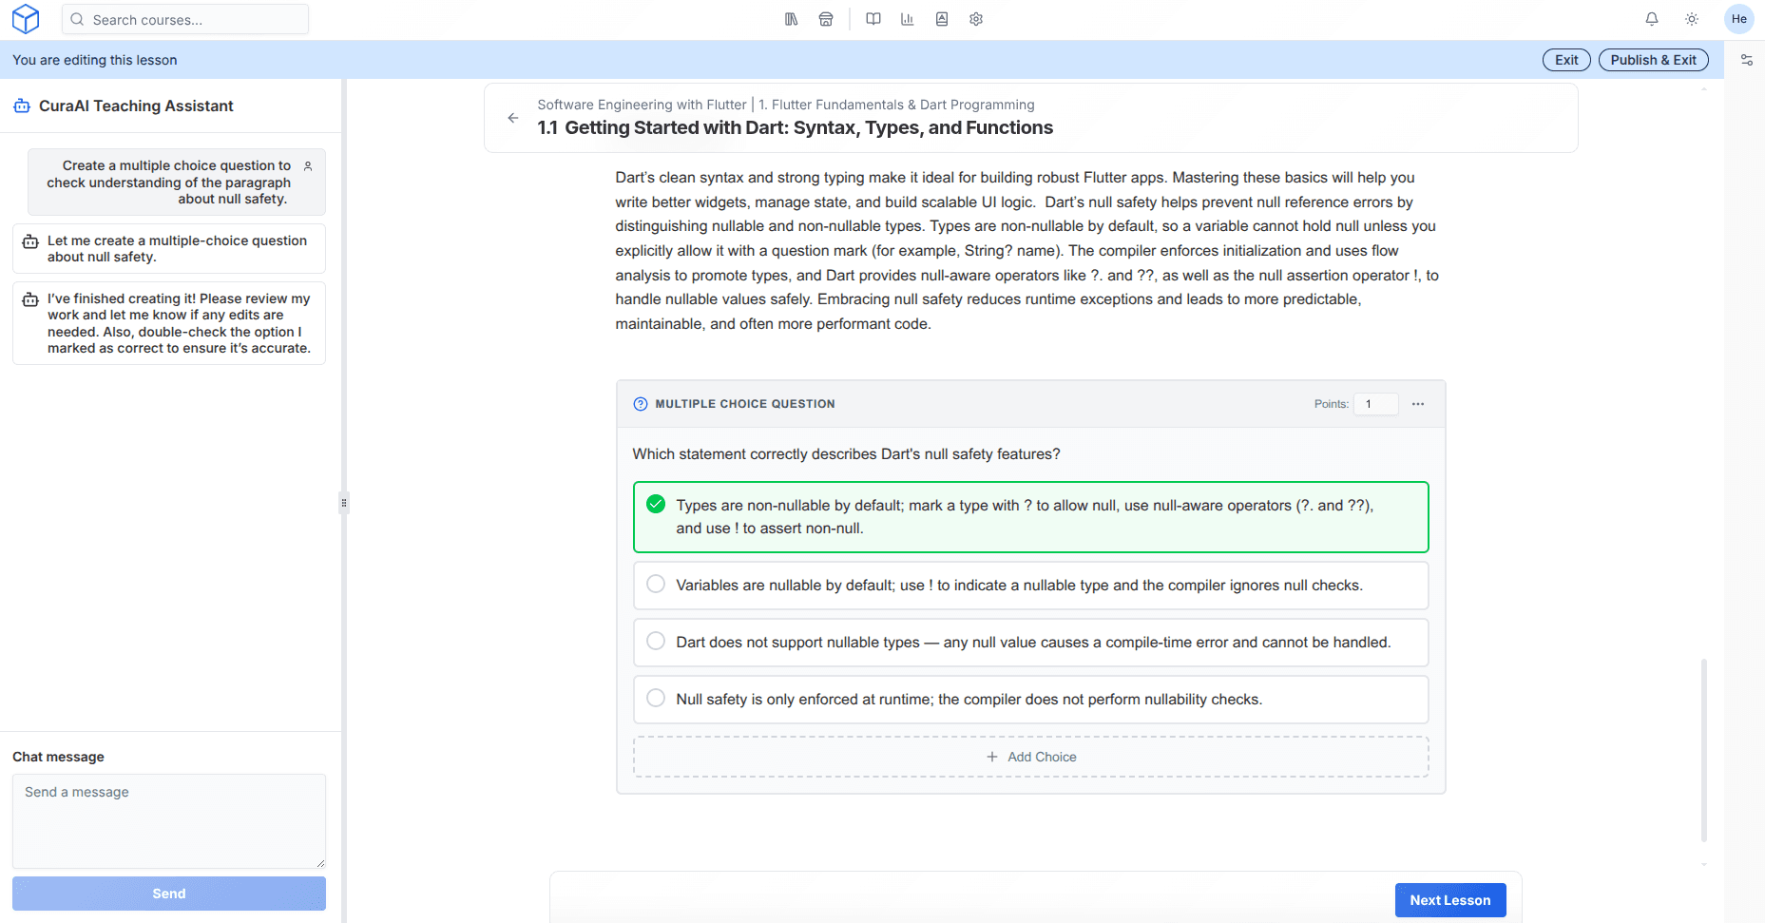Viewport: 1765px width, 923px height.
Task: Open the sliders settings panel icon
Action: (1746, 60)
